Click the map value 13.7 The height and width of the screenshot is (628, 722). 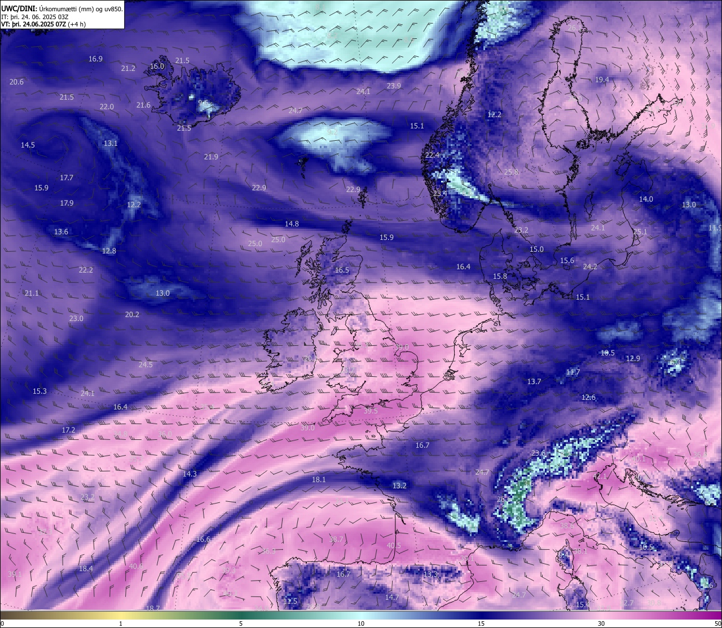coord(534,382)
